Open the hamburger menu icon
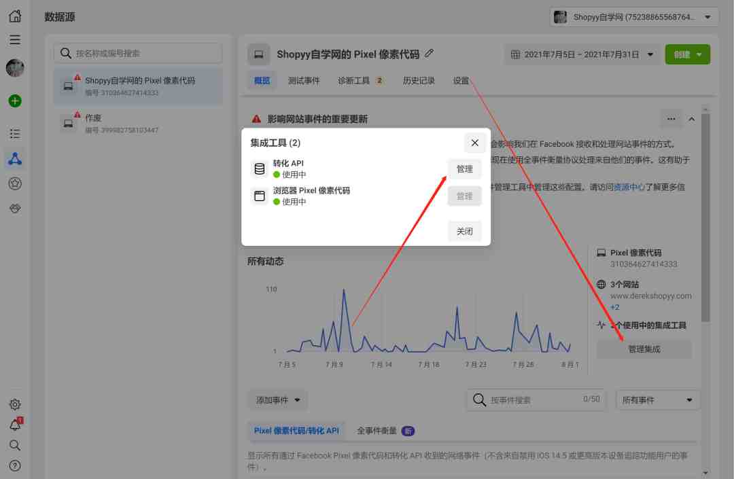The height and width of the screenshot is (479, 734). 15,39
